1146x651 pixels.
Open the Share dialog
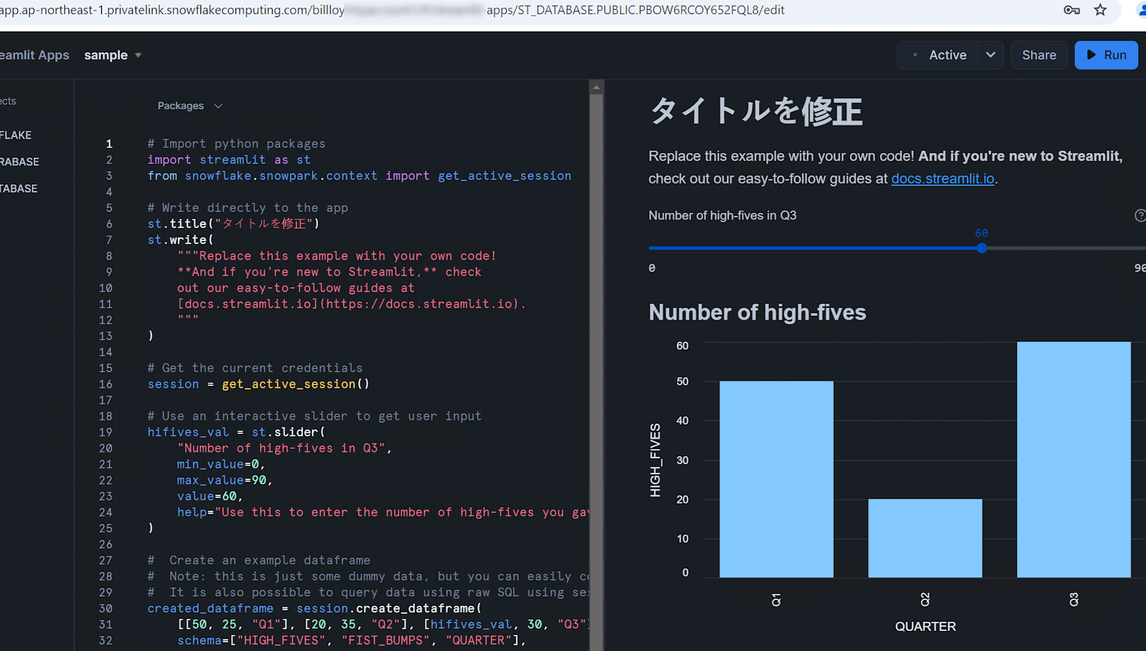pos(1039,55)
